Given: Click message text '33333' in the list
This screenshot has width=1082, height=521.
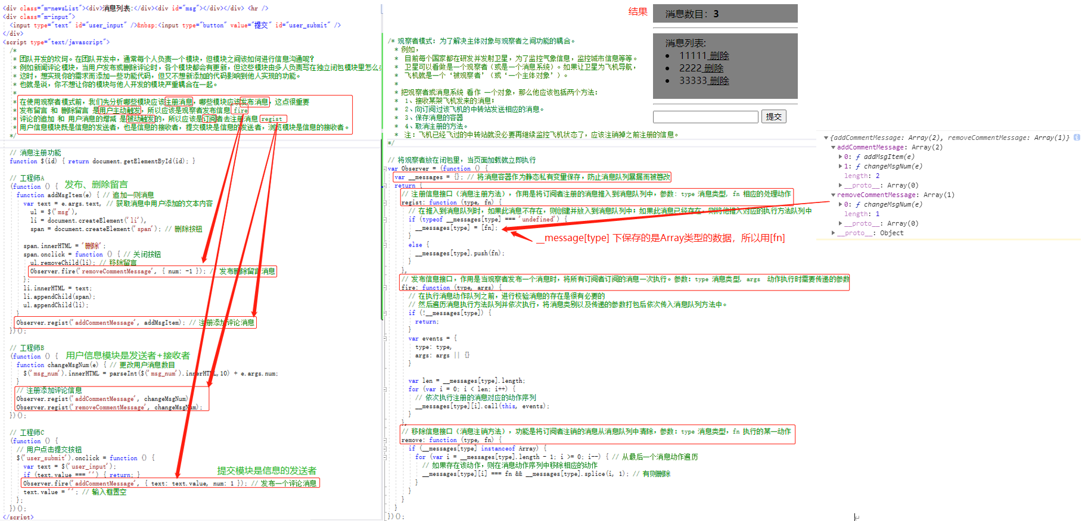Looking at the screenshot, I should click(x=693, y=81).
